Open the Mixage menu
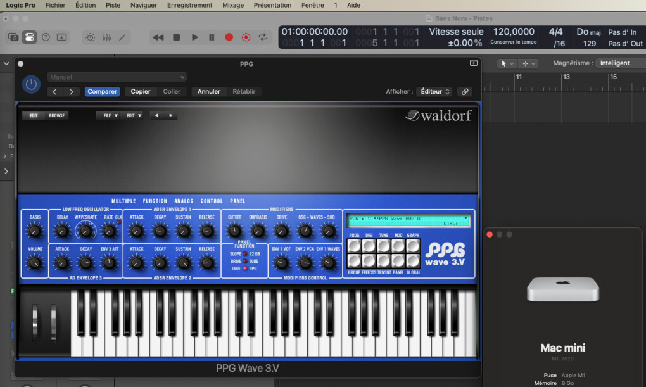The height and width of the screenshot is (387, 646). [x=233, y=5]
